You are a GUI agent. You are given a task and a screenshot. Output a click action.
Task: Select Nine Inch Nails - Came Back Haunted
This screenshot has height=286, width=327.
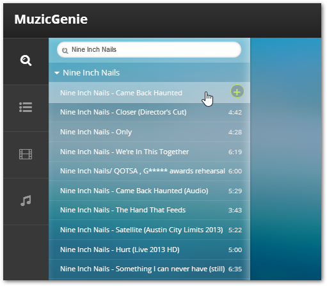149,93
